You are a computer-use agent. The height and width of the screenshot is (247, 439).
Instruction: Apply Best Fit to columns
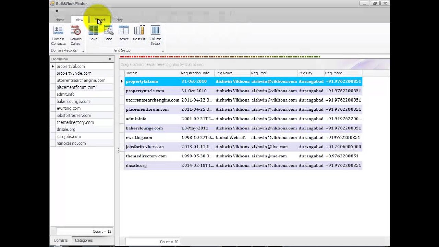click(139, 33)
